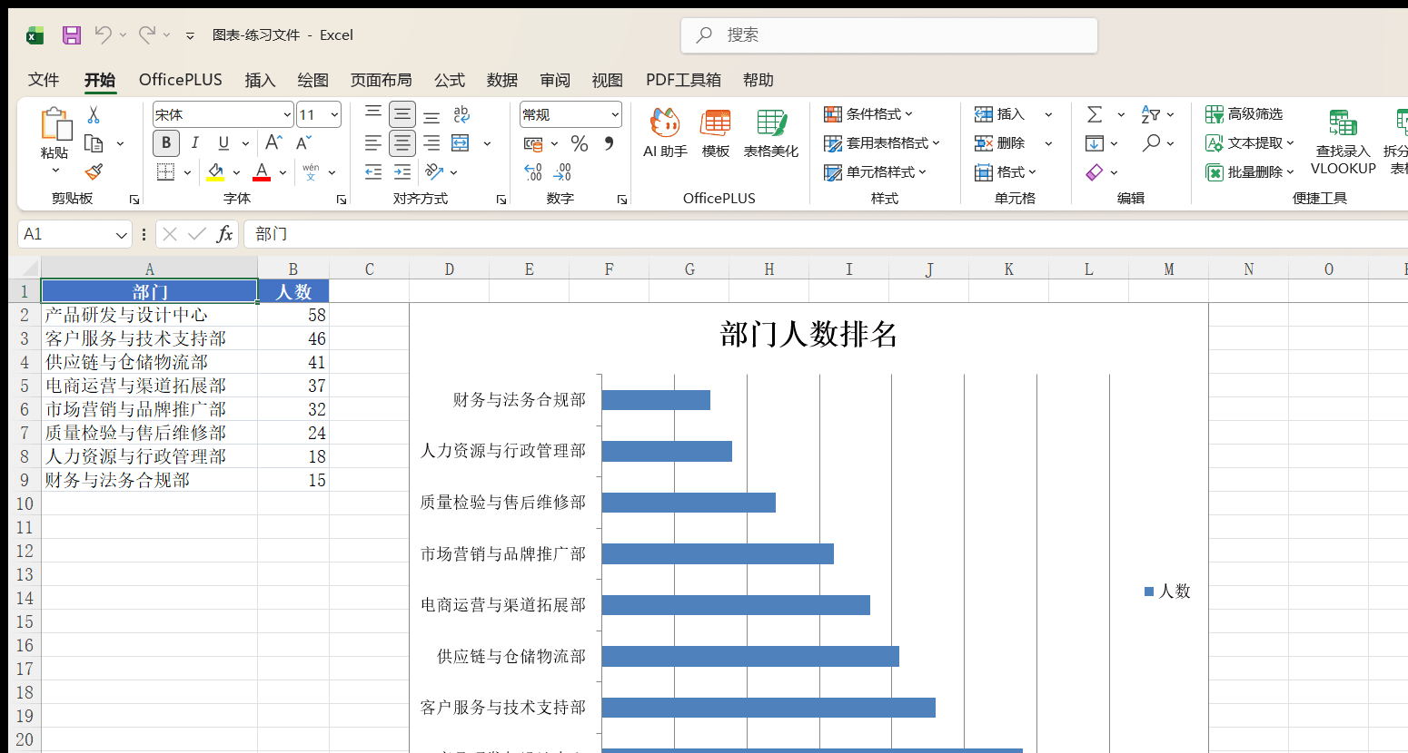Undo the last action
1408x753 pixels.
point(103,35)
